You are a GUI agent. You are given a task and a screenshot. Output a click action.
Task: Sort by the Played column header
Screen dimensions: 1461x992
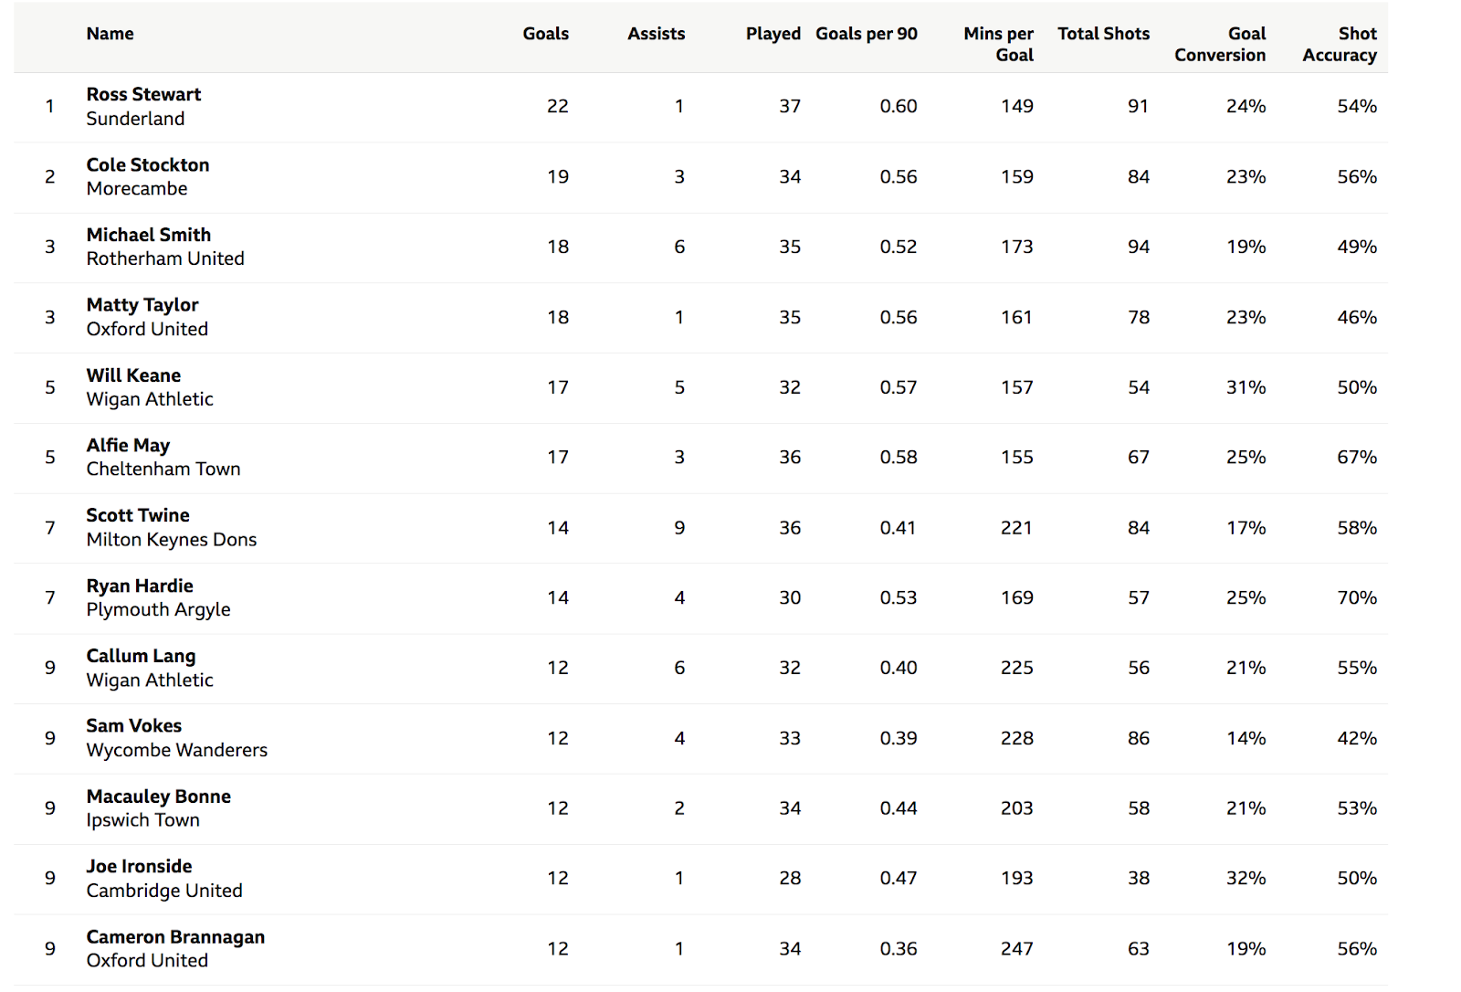(x=773, y=34)
